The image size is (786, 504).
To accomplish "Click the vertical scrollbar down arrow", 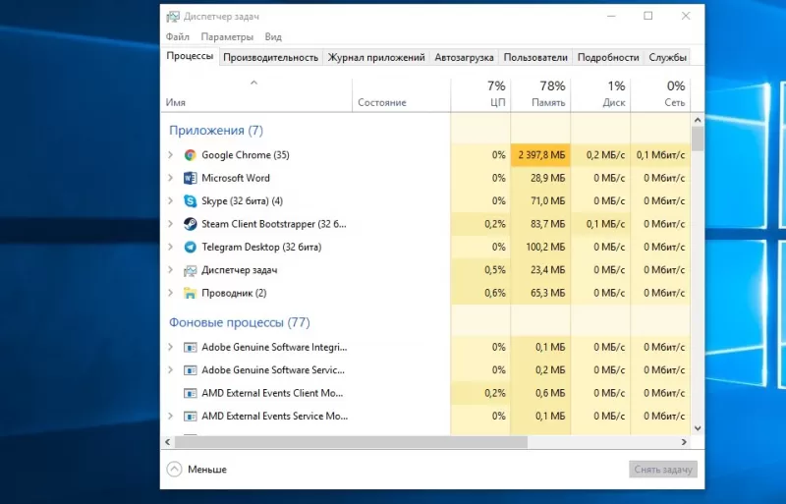I will click(698, 428).
